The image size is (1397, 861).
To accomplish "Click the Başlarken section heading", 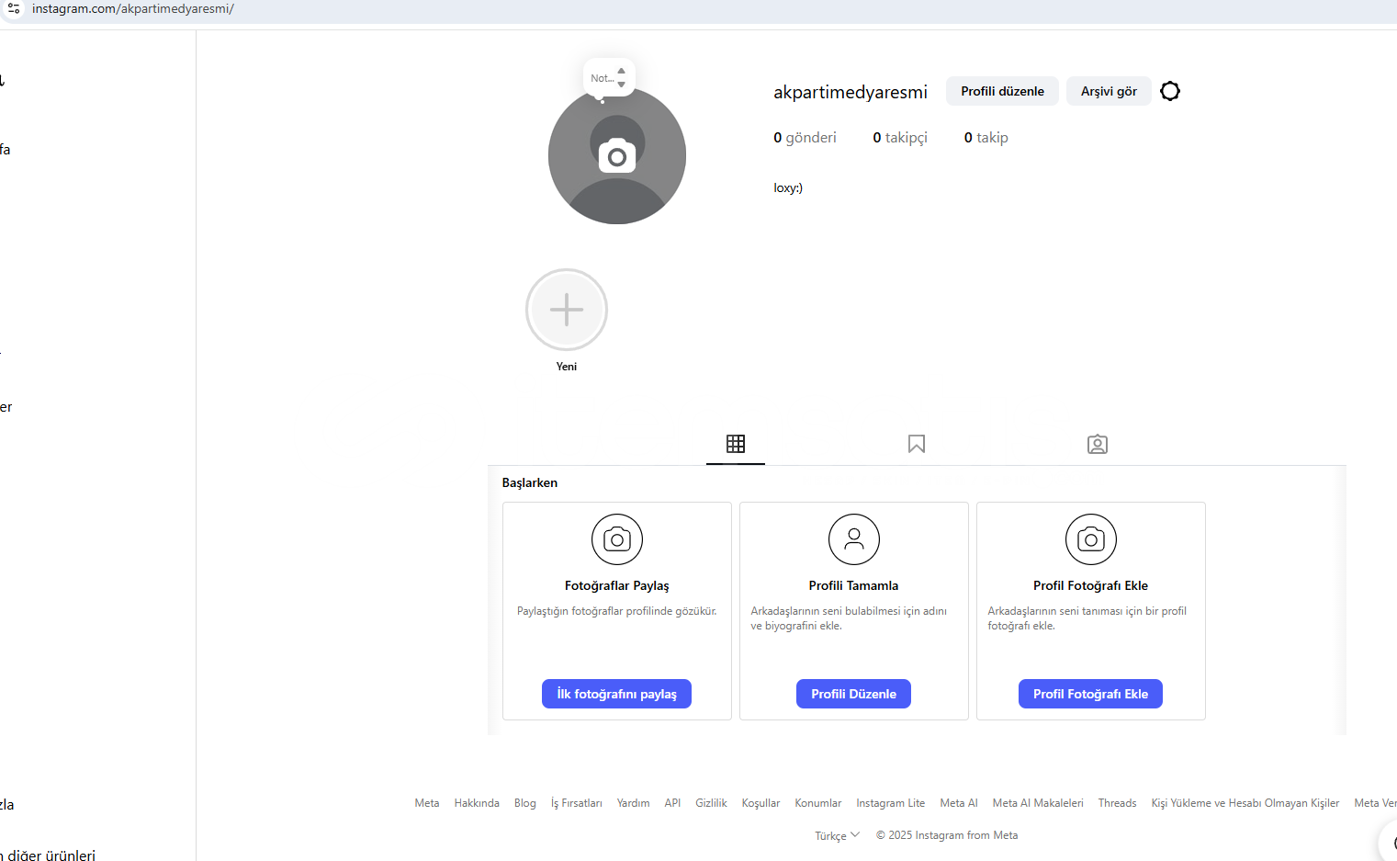I will (x=530, y=482).
